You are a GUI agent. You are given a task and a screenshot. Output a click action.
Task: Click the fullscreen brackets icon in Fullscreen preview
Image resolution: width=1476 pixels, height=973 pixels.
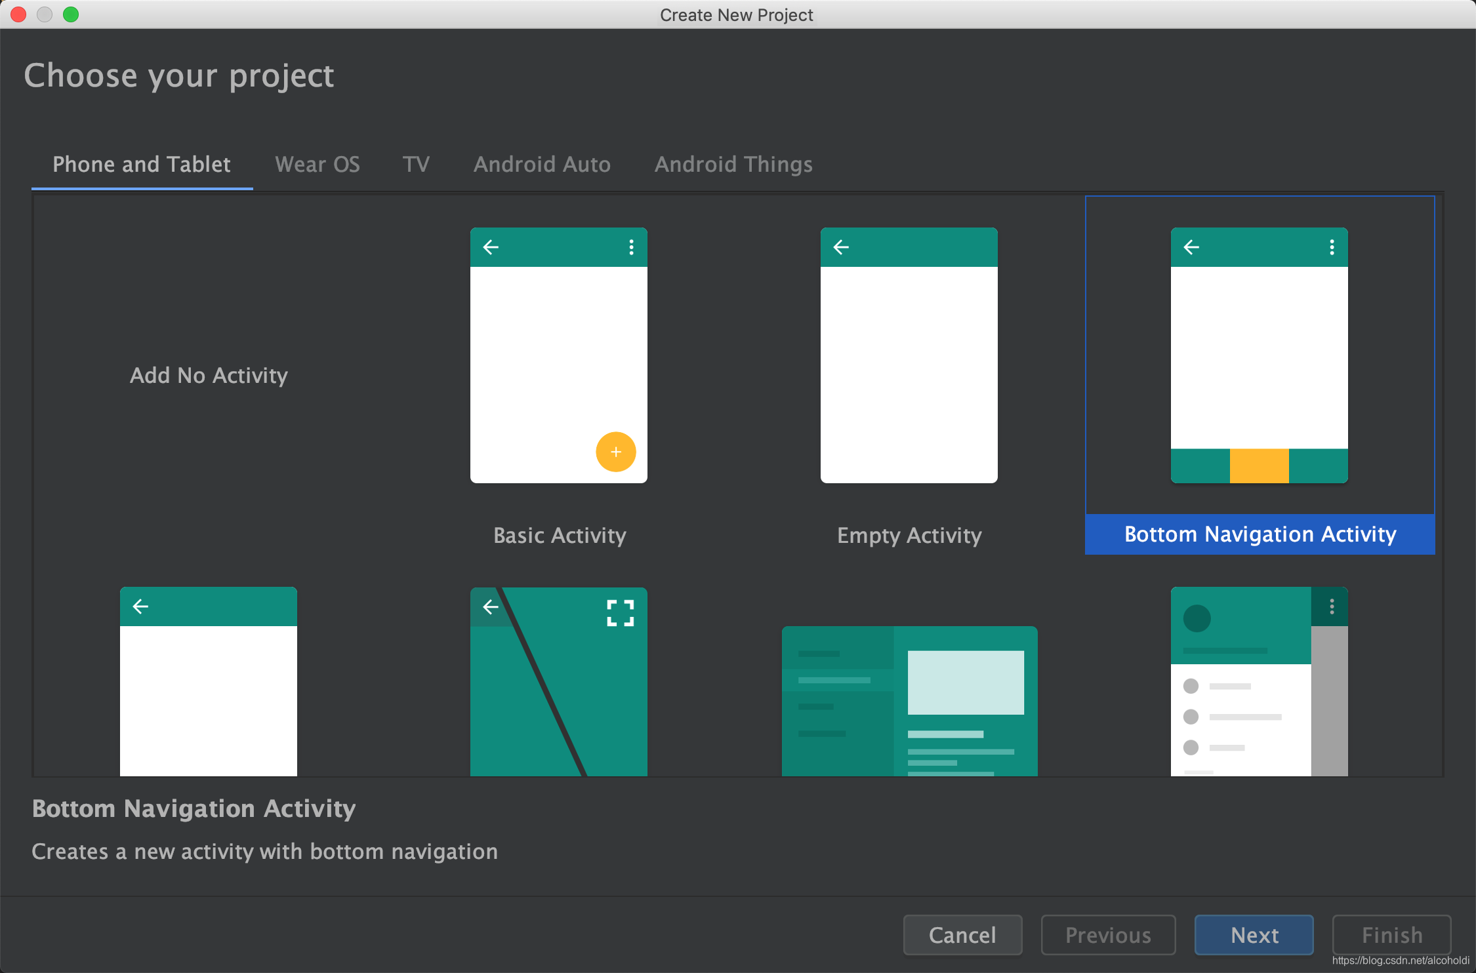coord(621,613)
